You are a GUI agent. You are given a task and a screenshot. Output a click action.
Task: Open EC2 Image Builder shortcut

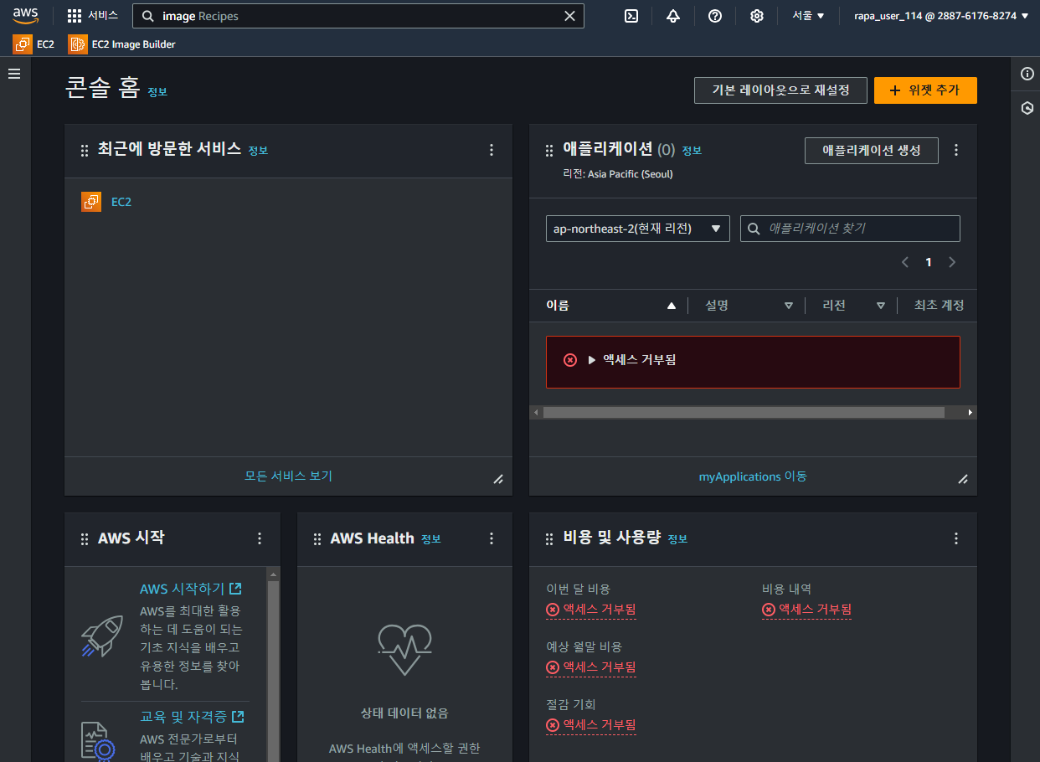click(122, 44)
